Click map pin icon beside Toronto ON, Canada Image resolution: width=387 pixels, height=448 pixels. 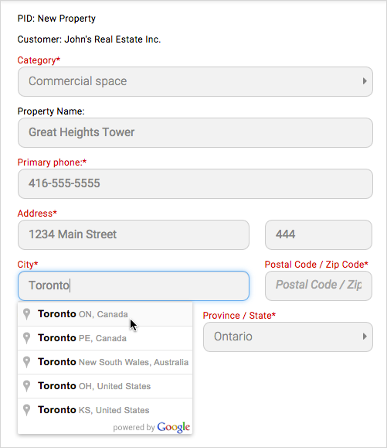[26, 314]
